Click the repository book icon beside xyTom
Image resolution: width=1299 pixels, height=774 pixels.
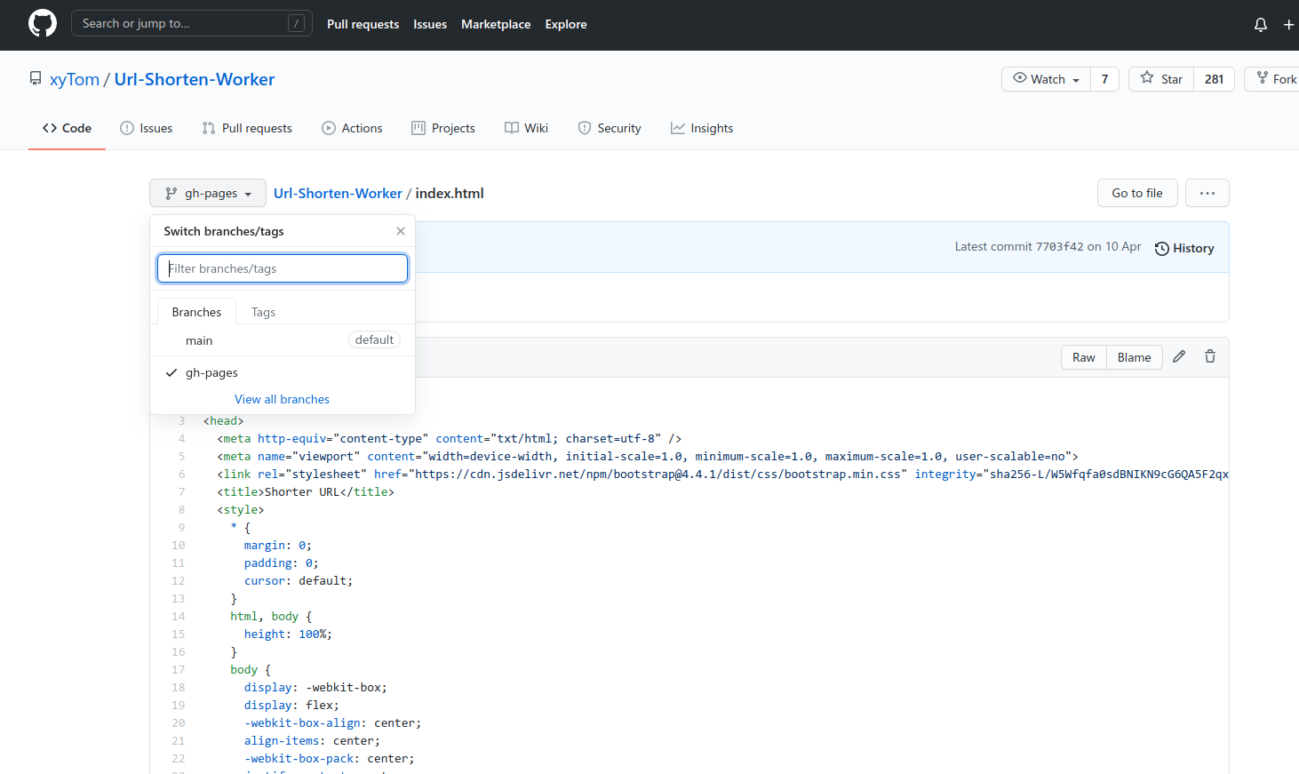pyautogui.click(x=36, y=79)
